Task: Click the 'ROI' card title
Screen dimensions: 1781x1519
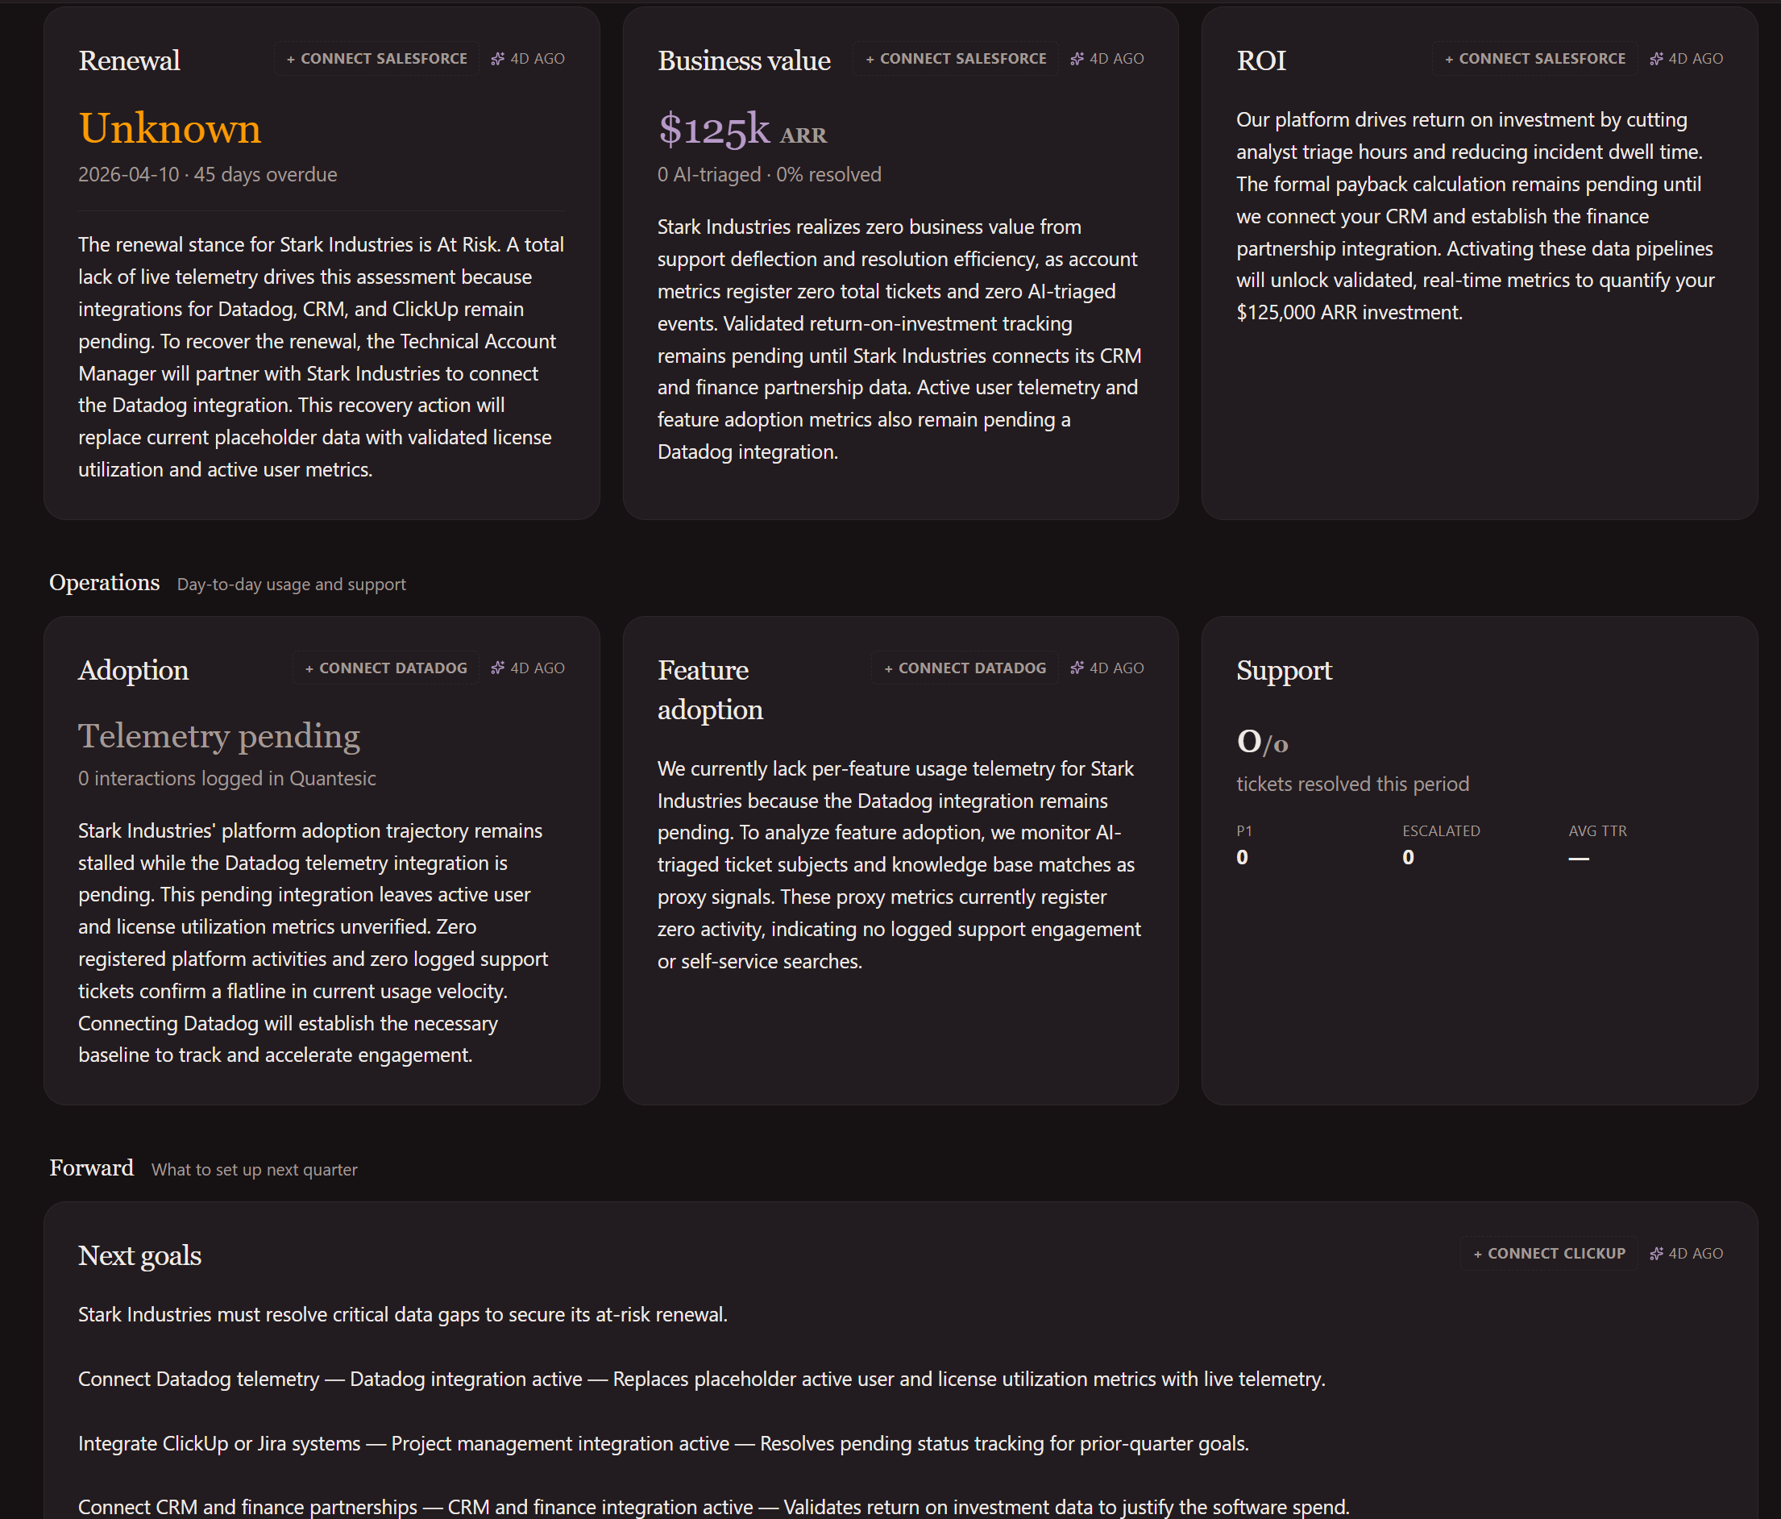Action: (1261, 60)
